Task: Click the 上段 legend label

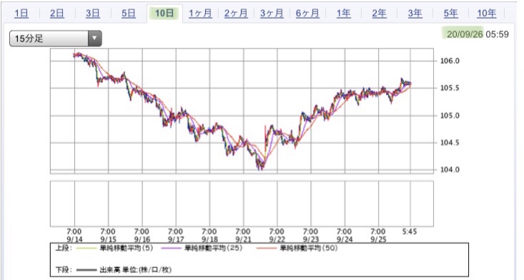Action: click(x=64, y=248)
